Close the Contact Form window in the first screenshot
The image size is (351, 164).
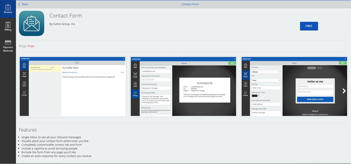(x=124, y=59)
